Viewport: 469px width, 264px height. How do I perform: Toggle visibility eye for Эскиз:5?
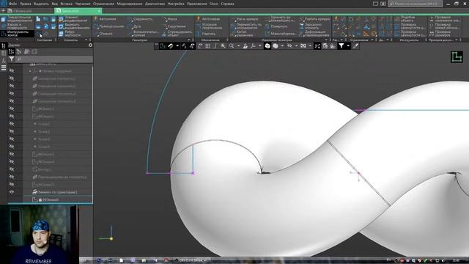12,184
